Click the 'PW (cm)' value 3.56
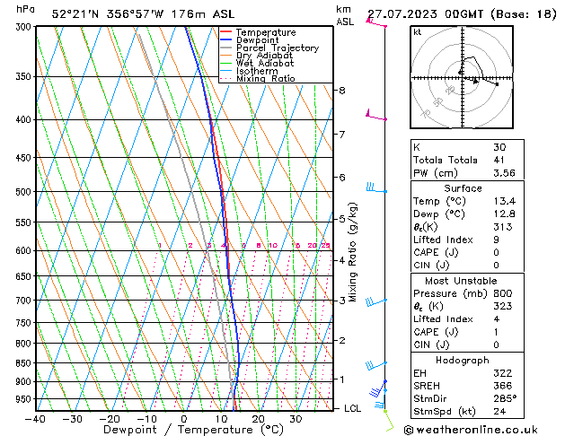Screen dimensions: 565x436 pos(505,173)
